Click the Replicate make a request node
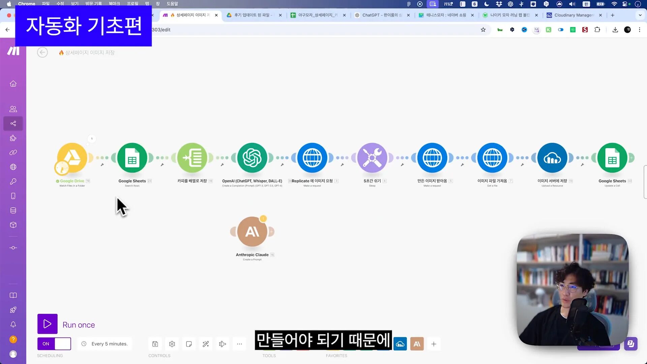The height and width of the screenshot is (364, 647). [312, 158]
